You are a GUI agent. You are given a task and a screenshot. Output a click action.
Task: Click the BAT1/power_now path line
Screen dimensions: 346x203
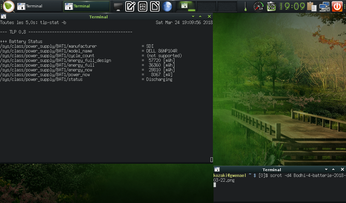(x=45, y=75)
